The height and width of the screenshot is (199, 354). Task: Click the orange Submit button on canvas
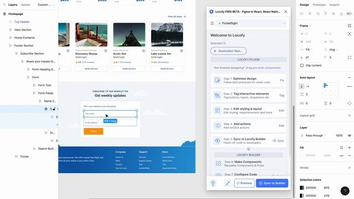click(x=93, y=132)
